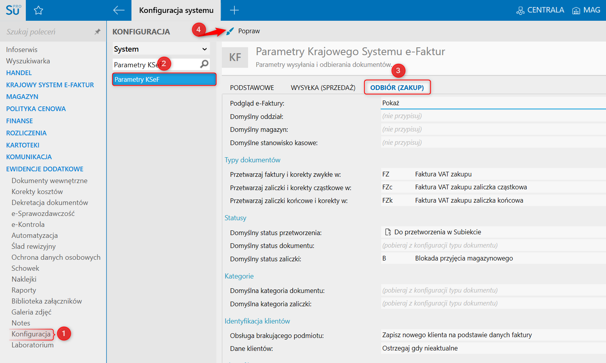The width and height of the screenshot is (606, 363).
Task: Open the WYSYŁKA (SPRZEDAŻ) tab
Action: pyautogui.click(x=323, y=88)
